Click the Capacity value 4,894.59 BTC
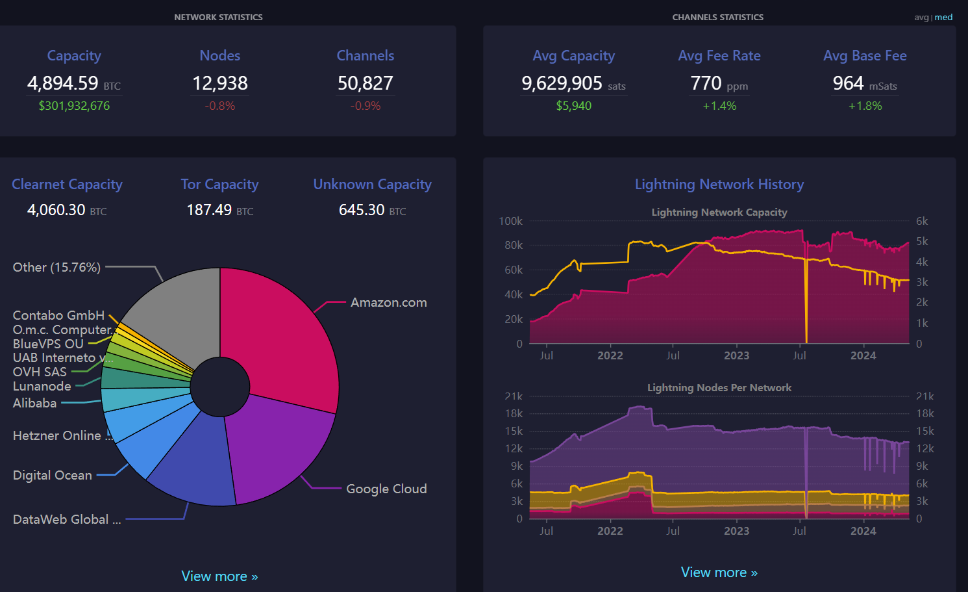 [x=74, y=83]
